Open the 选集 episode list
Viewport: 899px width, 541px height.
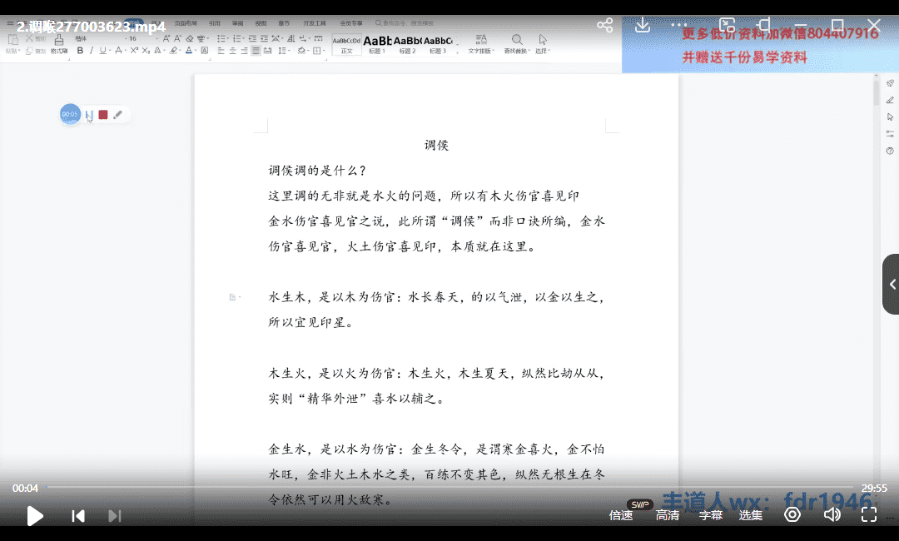(751, 516)
